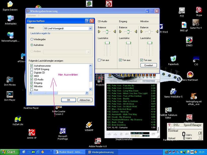Switch to the Musiker-Board taskbar window

(69, 152)
